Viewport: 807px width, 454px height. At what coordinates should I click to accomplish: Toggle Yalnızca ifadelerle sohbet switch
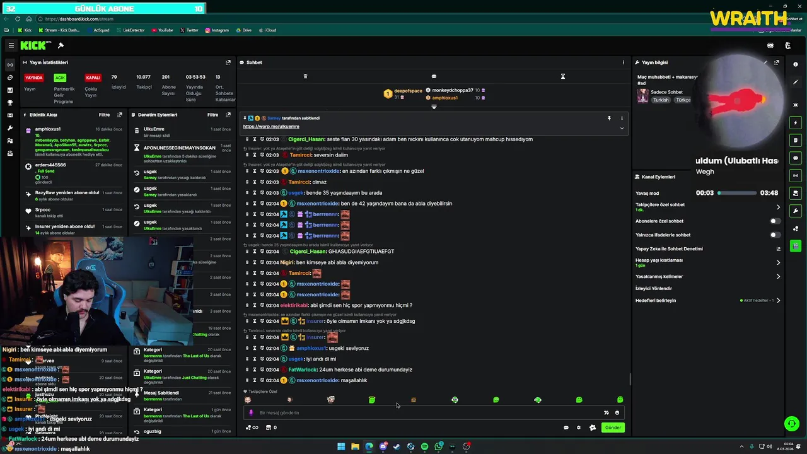pyautogui.click(x=775, y=235)
